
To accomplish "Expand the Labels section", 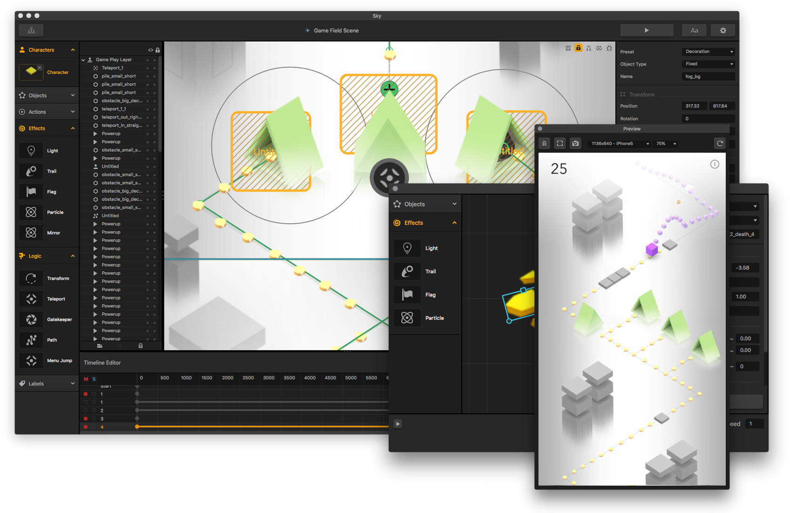I will tap(47, 384).
